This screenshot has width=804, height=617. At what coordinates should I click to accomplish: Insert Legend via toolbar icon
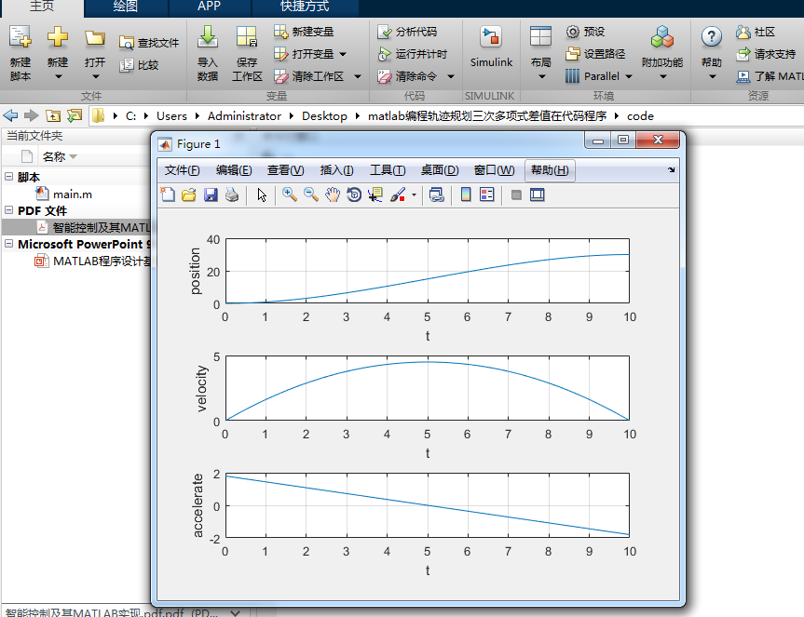point(486,195)
